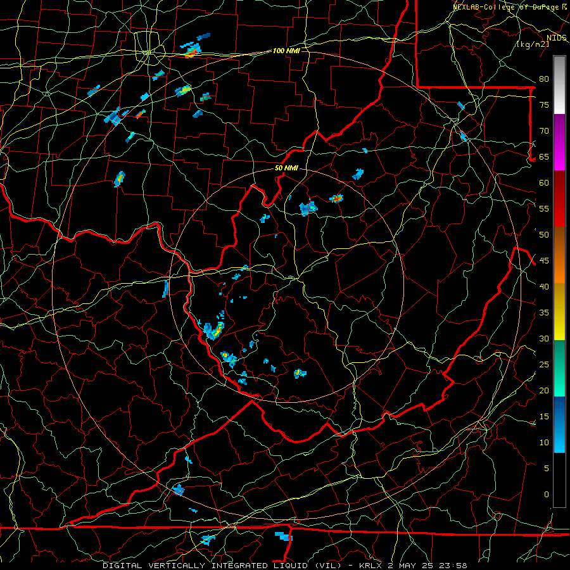
Task: Click the color scale value 40
Action: [544, 286]
